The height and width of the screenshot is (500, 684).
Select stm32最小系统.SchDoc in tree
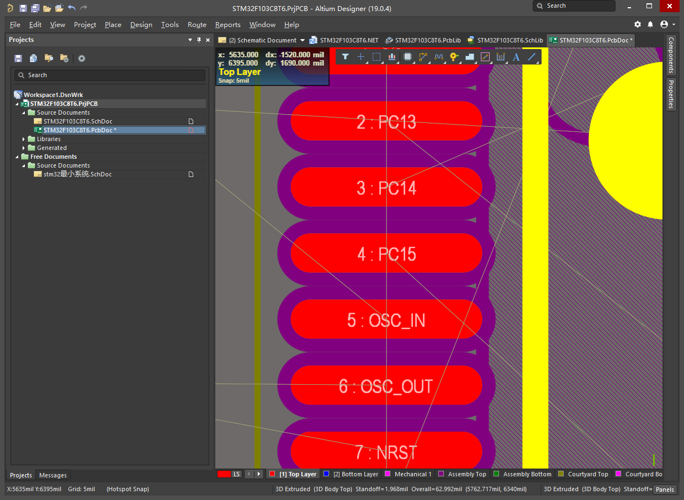click(77, 174)
